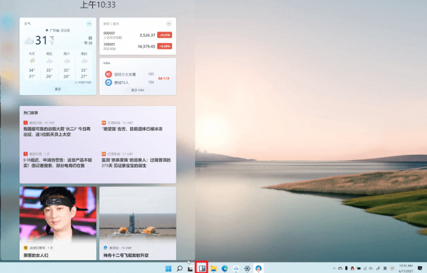Image resolution: width=427 pixels, height=273 pixels.
Task: Select Sunday forecast 35°/27° column
Action: [x=84, y=65]
